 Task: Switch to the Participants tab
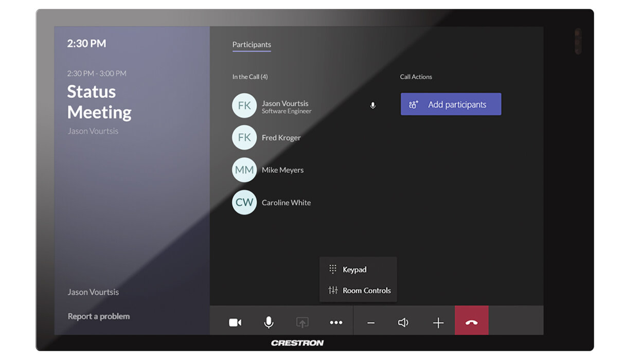252,45
